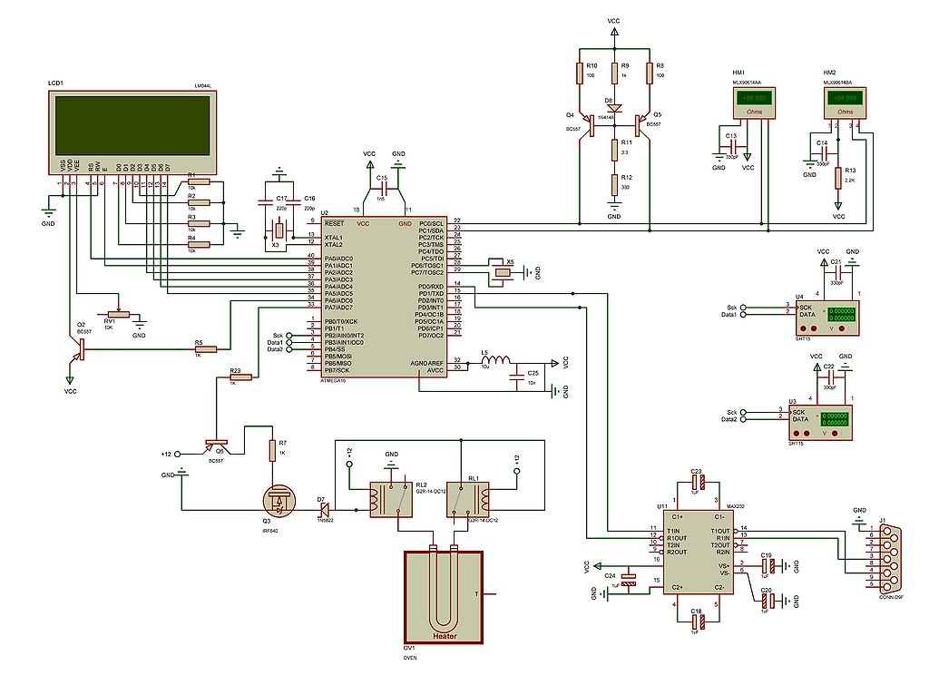Click the R9 resistor symbol

pyautogui.click(x=614, y=73)
